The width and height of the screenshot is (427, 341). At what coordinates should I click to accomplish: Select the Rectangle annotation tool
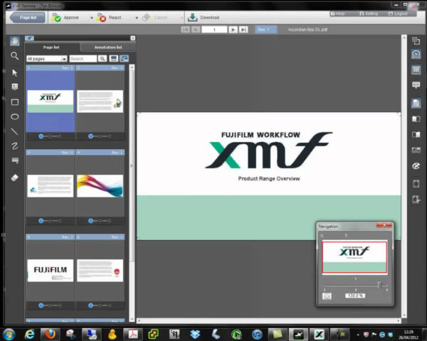[x=15, y=102]
